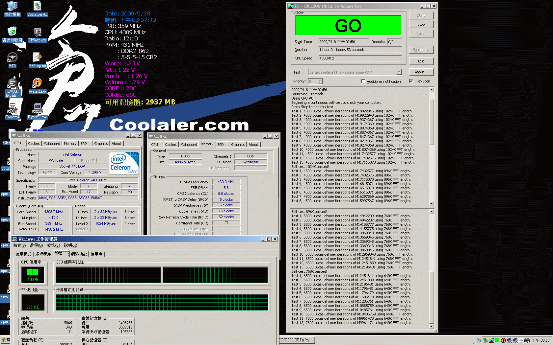This screenshot has height=345, width=553.
Task: Click the green GO status display
Action: tap(348, 26)
